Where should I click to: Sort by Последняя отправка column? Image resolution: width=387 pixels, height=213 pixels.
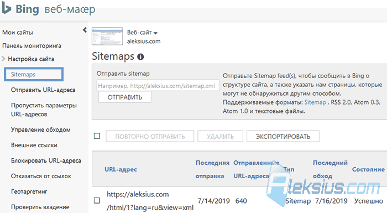point(212,169)
